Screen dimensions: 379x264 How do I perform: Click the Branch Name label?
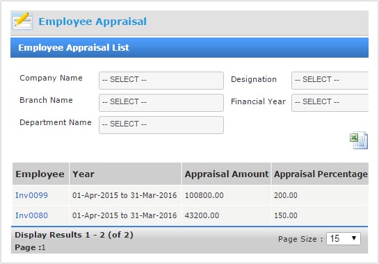coord(46,100)
